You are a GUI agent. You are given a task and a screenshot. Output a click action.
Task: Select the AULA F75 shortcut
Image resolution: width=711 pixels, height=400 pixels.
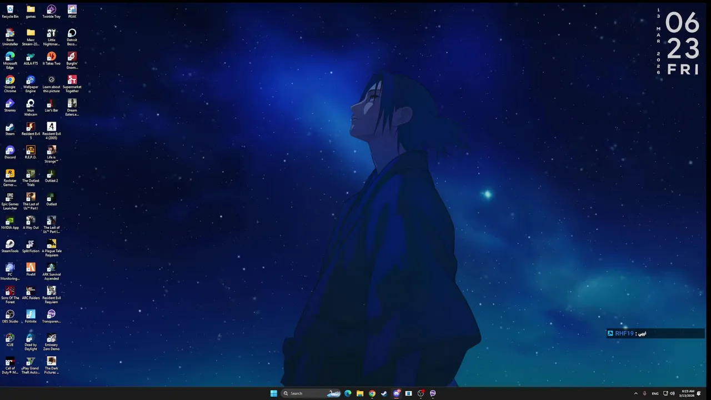click(31, 59)
